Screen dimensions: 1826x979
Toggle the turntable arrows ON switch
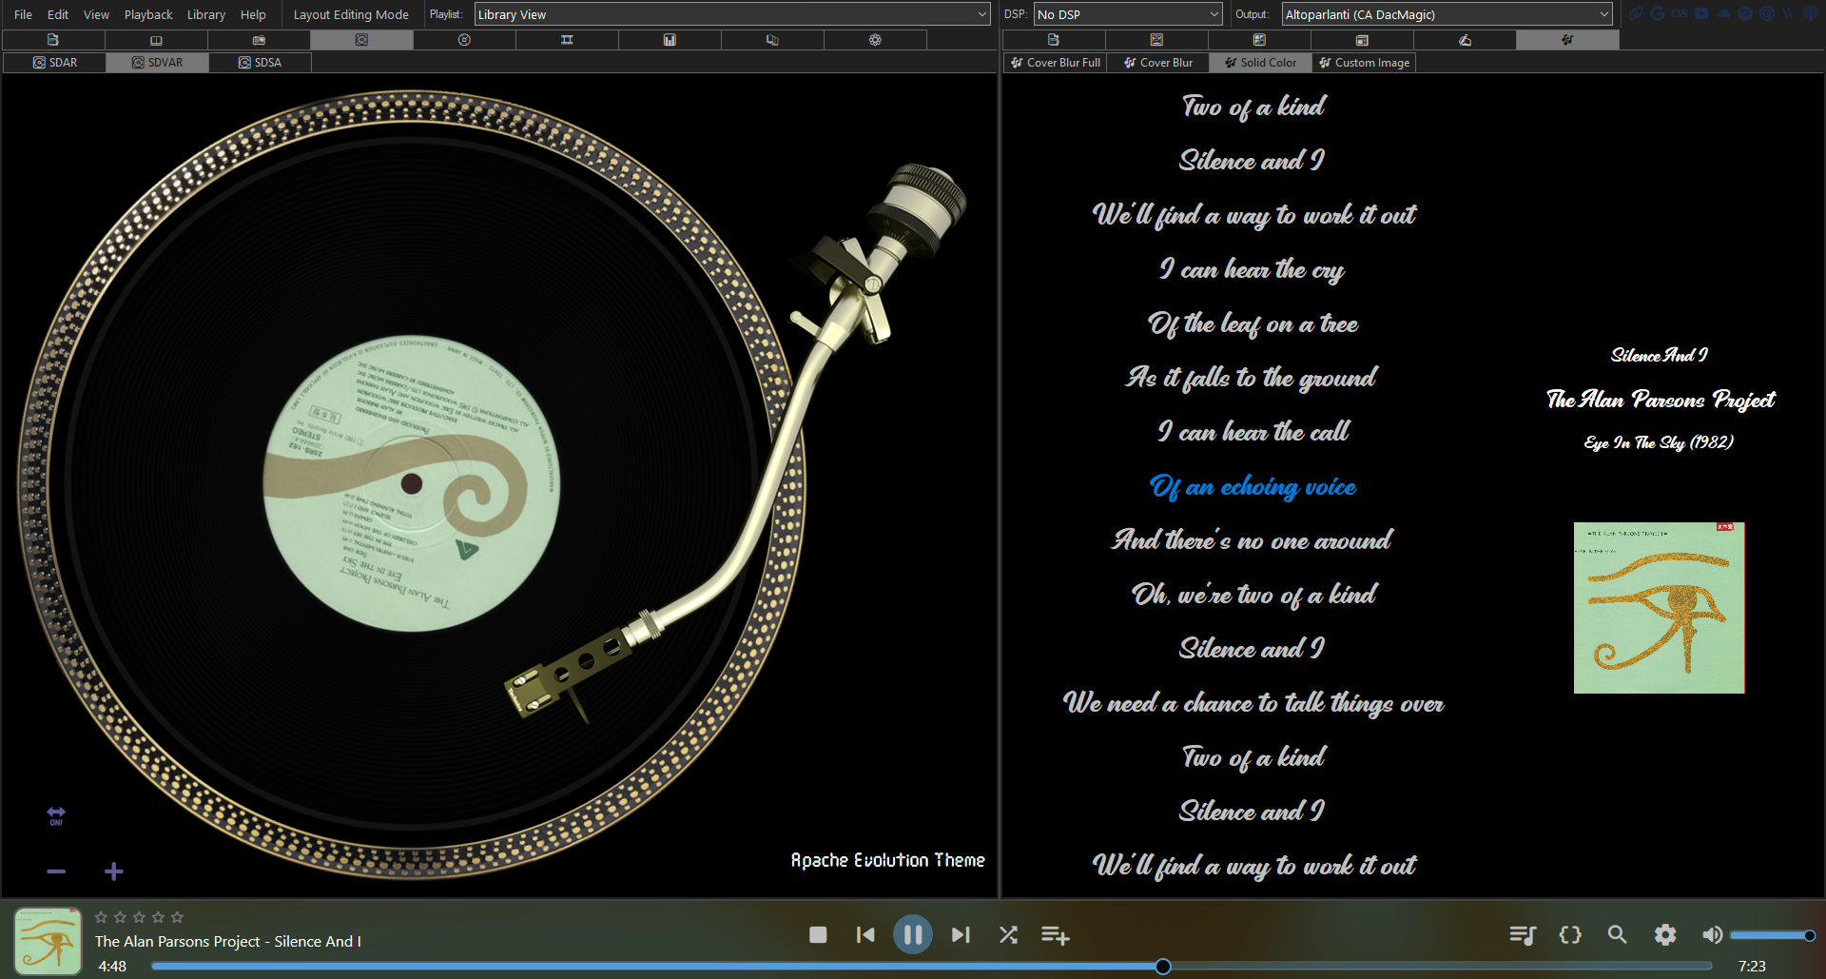coord(56,815)
